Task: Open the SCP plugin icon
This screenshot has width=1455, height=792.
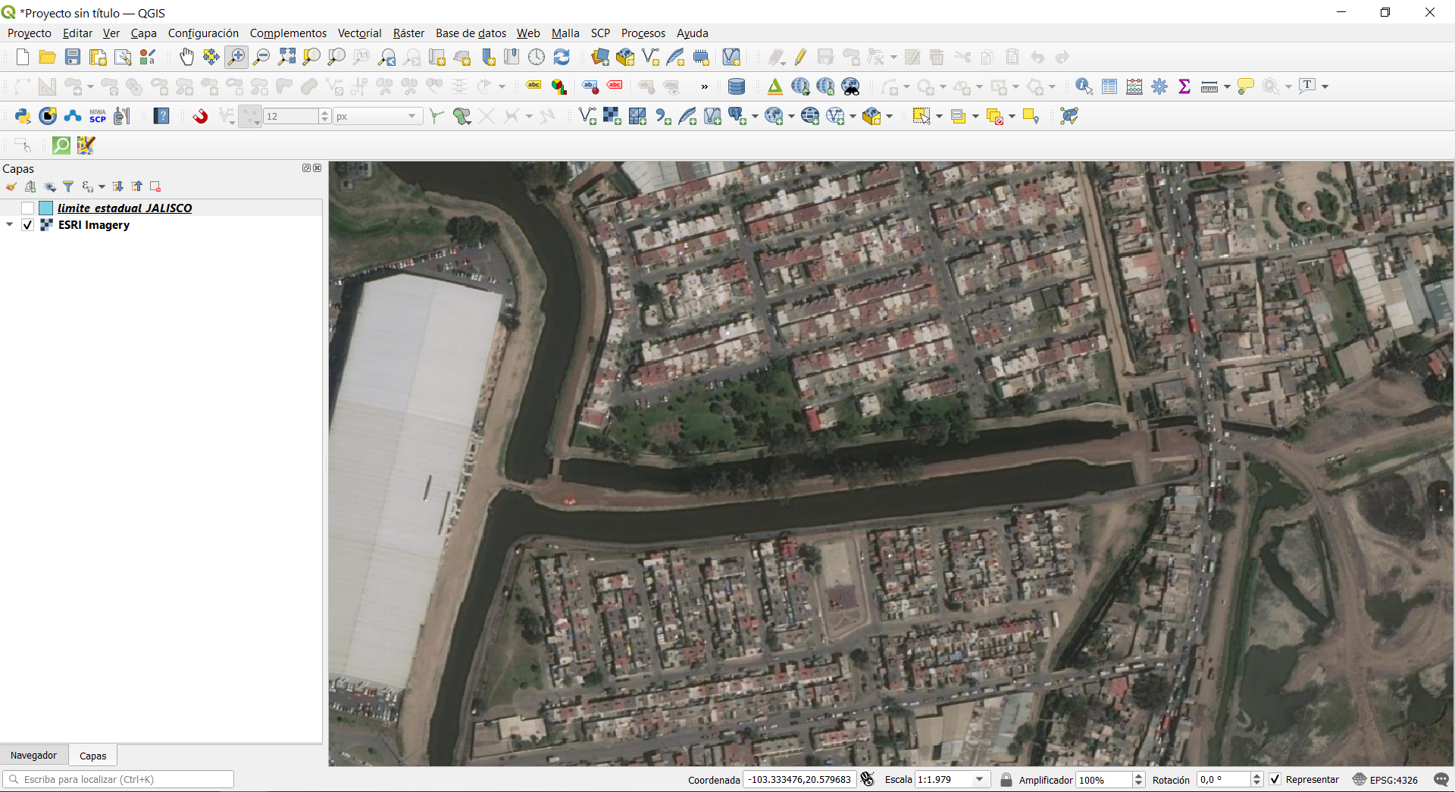Action: click(98, 116)
